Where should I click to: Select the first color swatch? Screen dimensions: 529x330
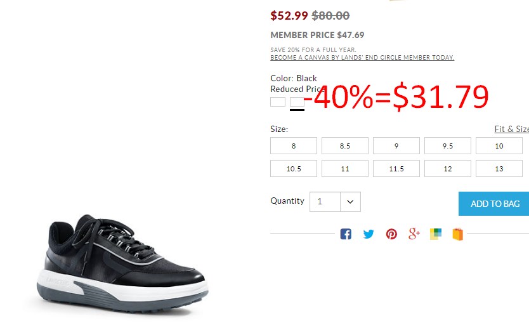[278, 102]
